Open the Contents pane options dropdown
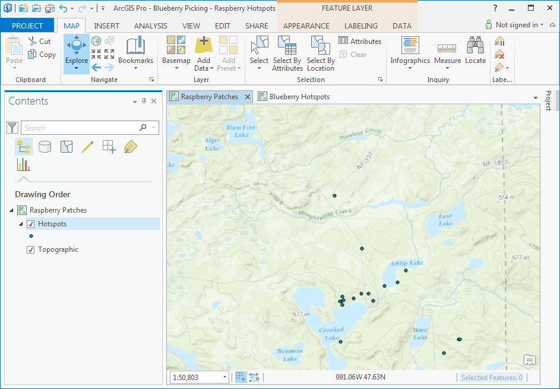The image size is (560, 389). [135, 102]
